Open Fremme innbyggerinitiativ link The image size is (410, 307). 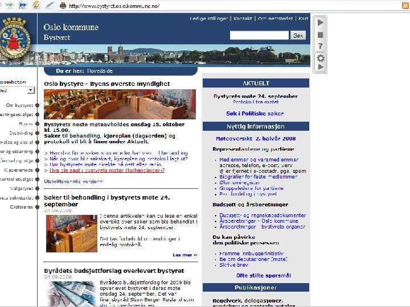[251, 253]
